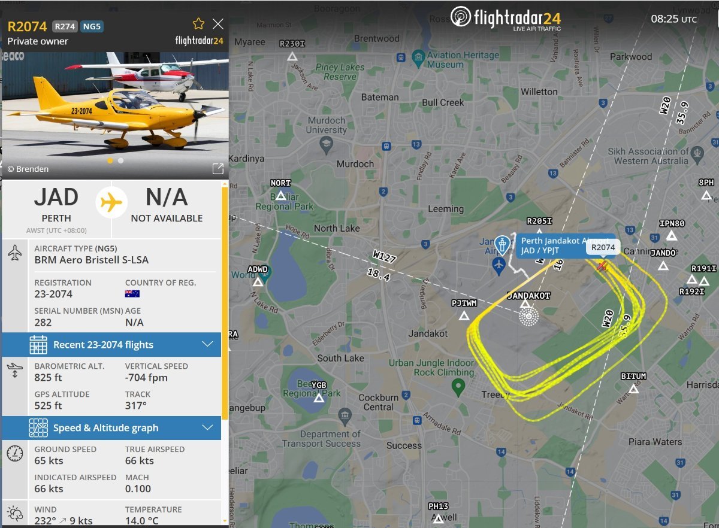
Task: Click the graph icon beside Speed & Altitude
Action: [38, 428]
